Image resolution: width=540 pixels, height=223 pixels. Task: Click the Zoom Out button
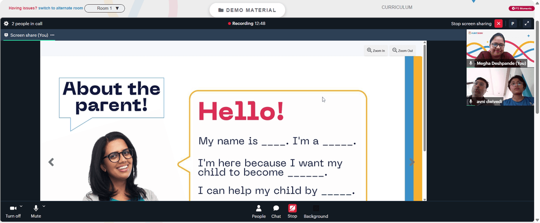[x=402, y=51]
